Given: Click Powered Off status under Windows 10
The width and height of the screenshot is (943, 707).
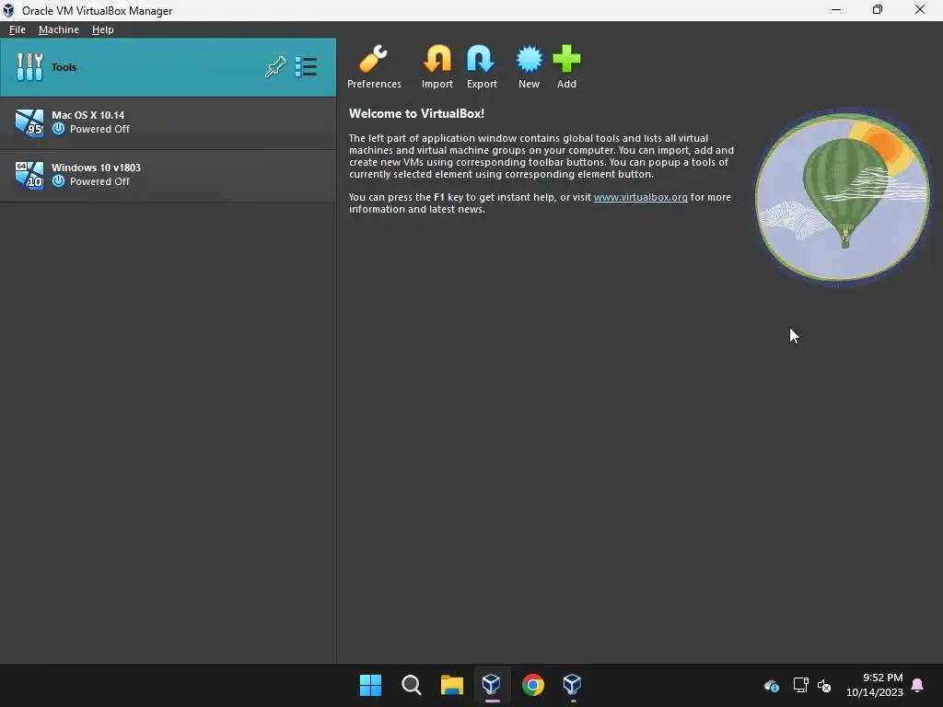Looking at the screenshot, I should coord(99,181).
